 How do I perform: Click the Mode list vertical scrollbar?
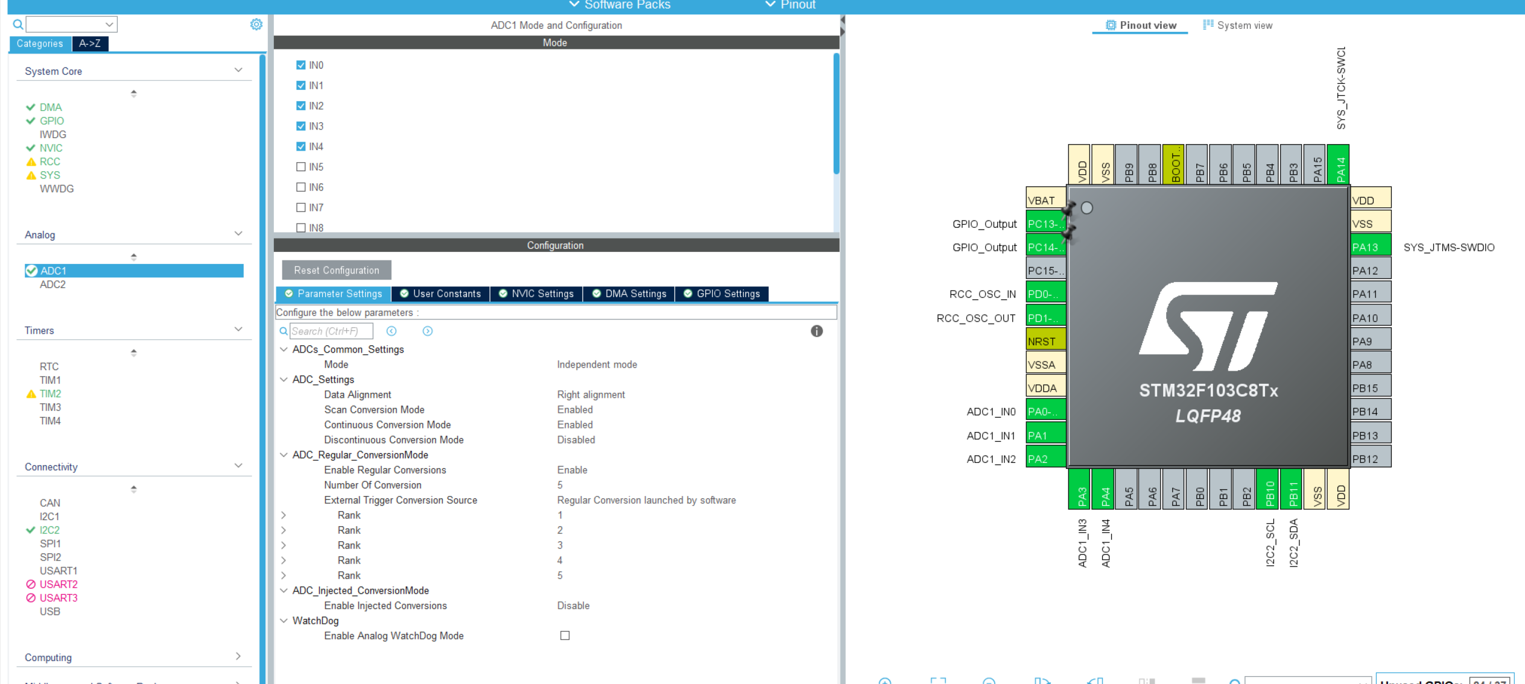coord(836,115)
